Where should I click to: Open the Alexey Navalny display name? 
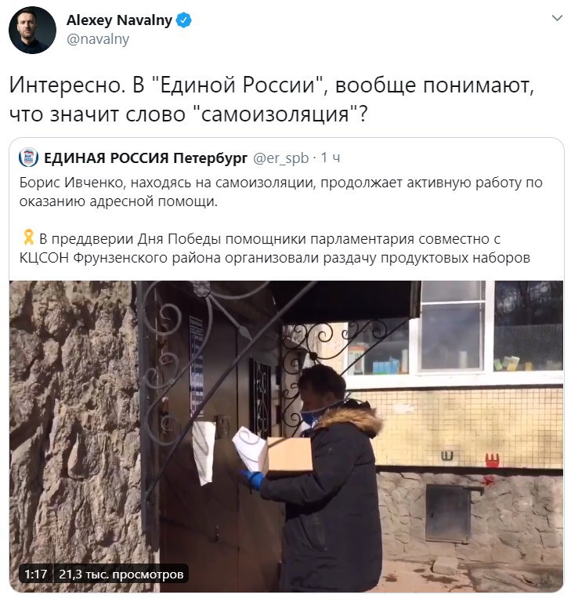point(119,20)
